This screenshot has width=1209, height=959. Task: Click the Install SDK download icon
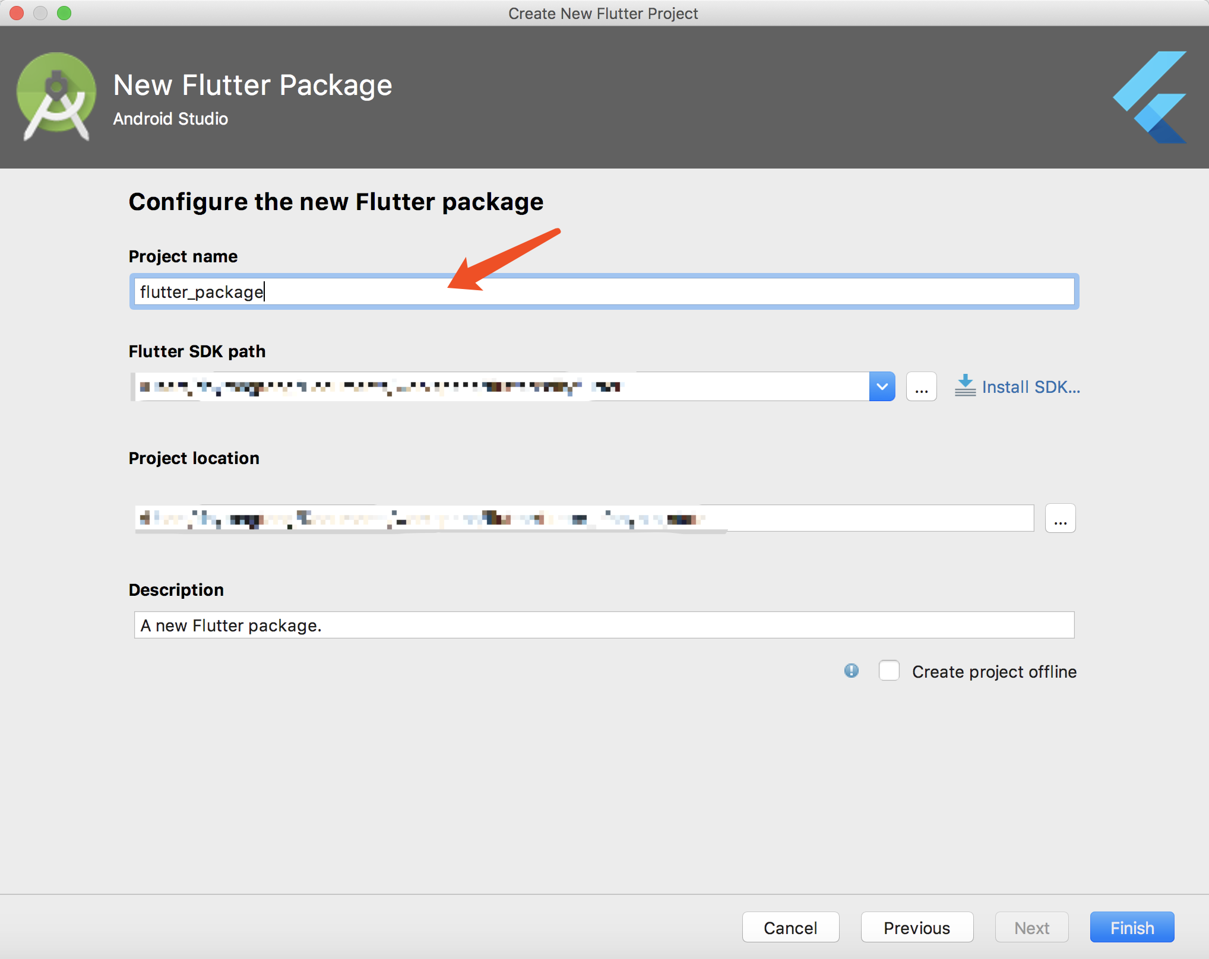(x=965, y=386)
